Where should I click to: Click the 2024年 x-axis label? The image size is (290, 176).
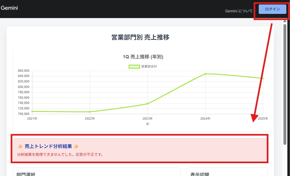[x=205, y=119]
